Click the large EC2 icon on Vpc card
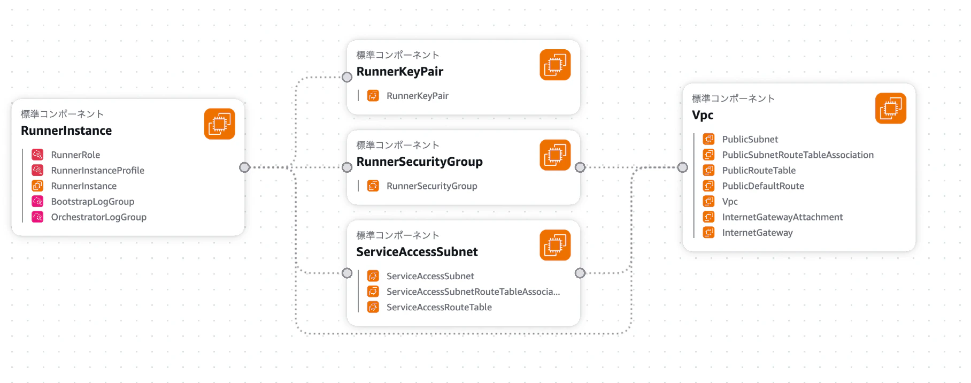Viewport: 971px width, 383px height. point(891,108)
